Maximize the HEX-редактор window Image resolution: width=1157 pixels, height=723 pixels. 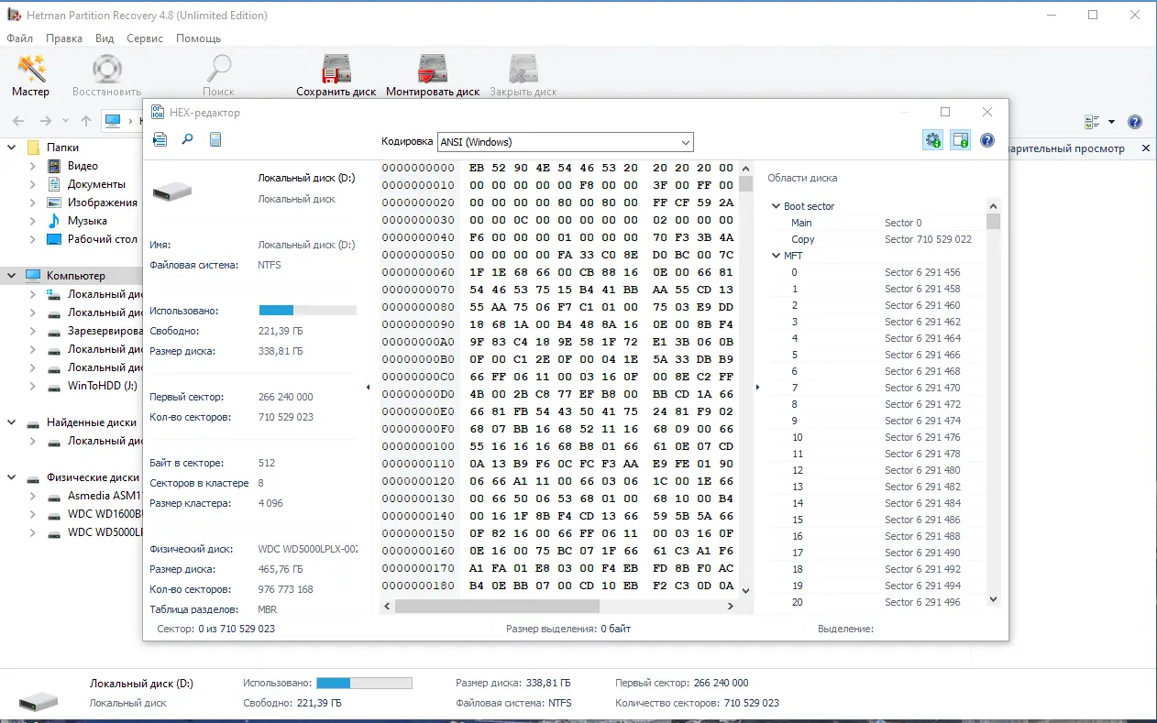(945, 112)
